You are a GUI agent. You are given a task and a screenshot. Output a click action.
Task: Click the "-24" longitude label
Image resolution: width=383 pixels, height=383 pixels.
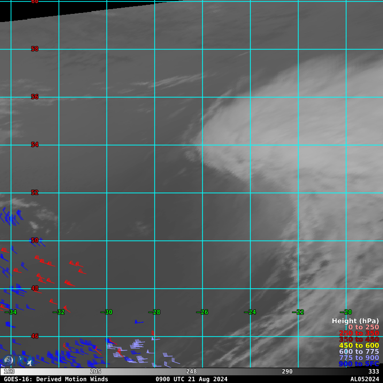250,312
